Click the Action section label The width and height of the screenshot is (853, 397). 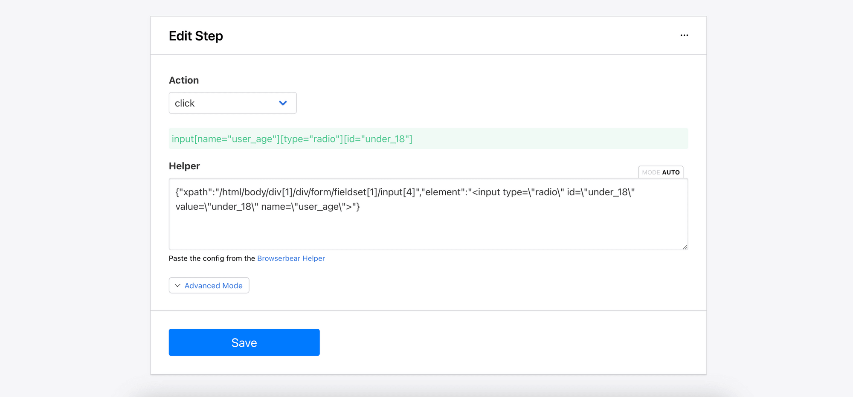tap(184, 80)
